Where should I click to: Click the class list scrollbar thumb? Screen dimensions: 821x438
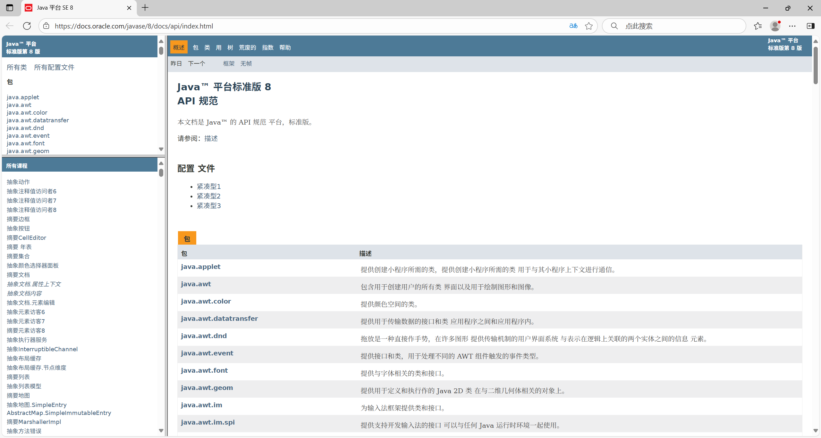click(161, 173)
